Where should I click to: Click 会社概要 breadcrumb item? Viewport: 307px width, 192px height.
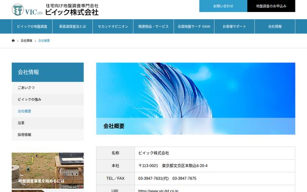[44, 40]
